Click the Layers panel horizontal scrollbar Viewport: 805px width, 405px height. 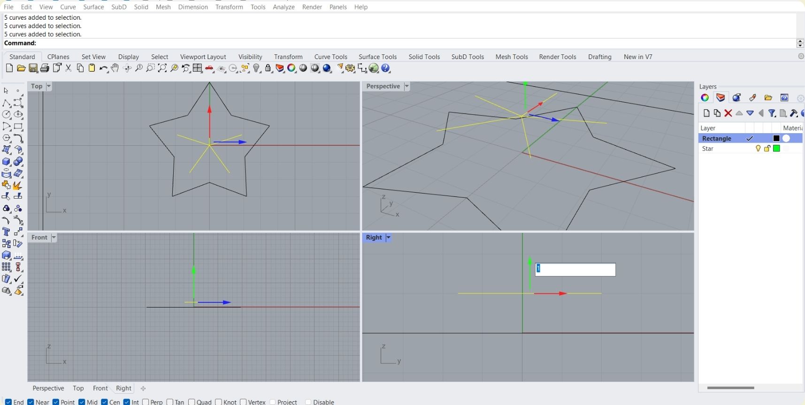click(x=730, y=388)
